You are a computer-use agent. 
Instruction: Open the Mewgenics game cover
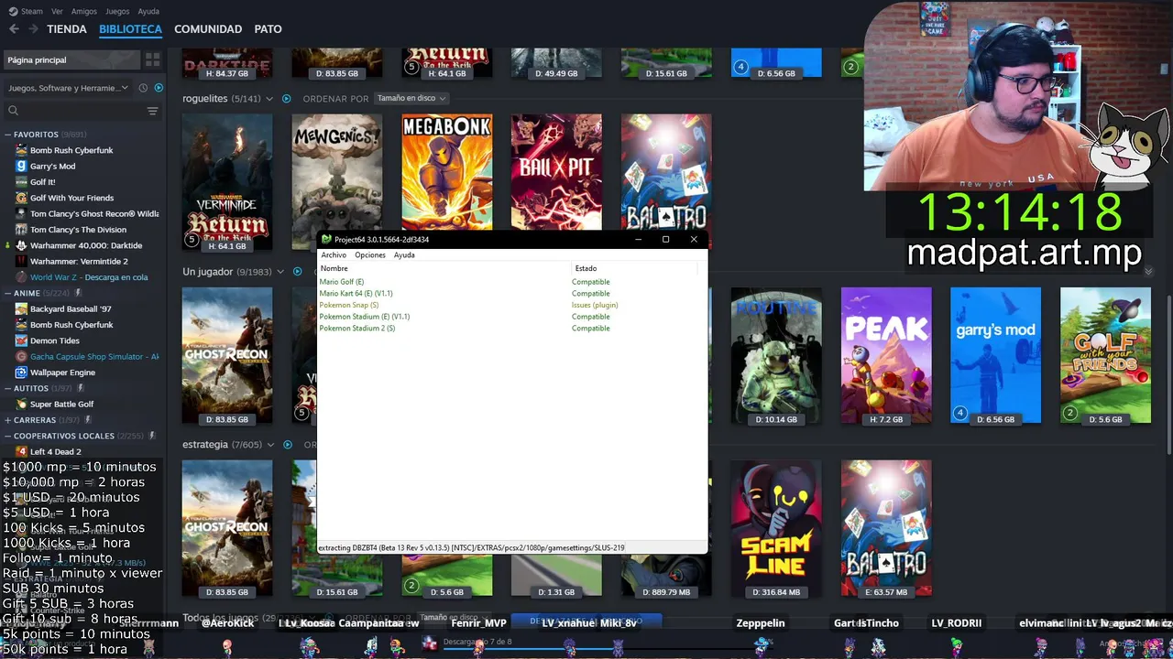tap(336, 172)
